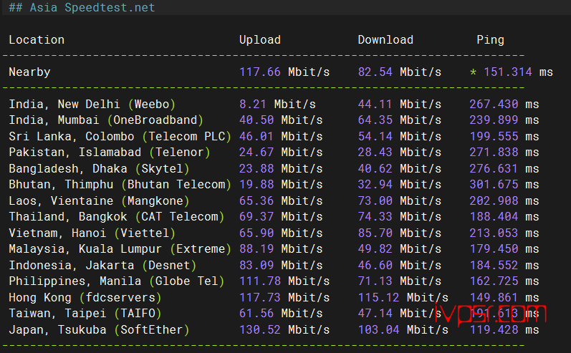571x353 pixels.
Task: Click 'Indonesia, Jakarta (Desnet)' location text
Action: coord(102,266)
